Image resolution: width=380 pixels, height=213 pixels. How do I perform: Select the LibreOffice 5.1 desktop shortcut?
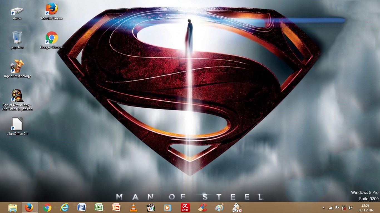coord(17,125)
